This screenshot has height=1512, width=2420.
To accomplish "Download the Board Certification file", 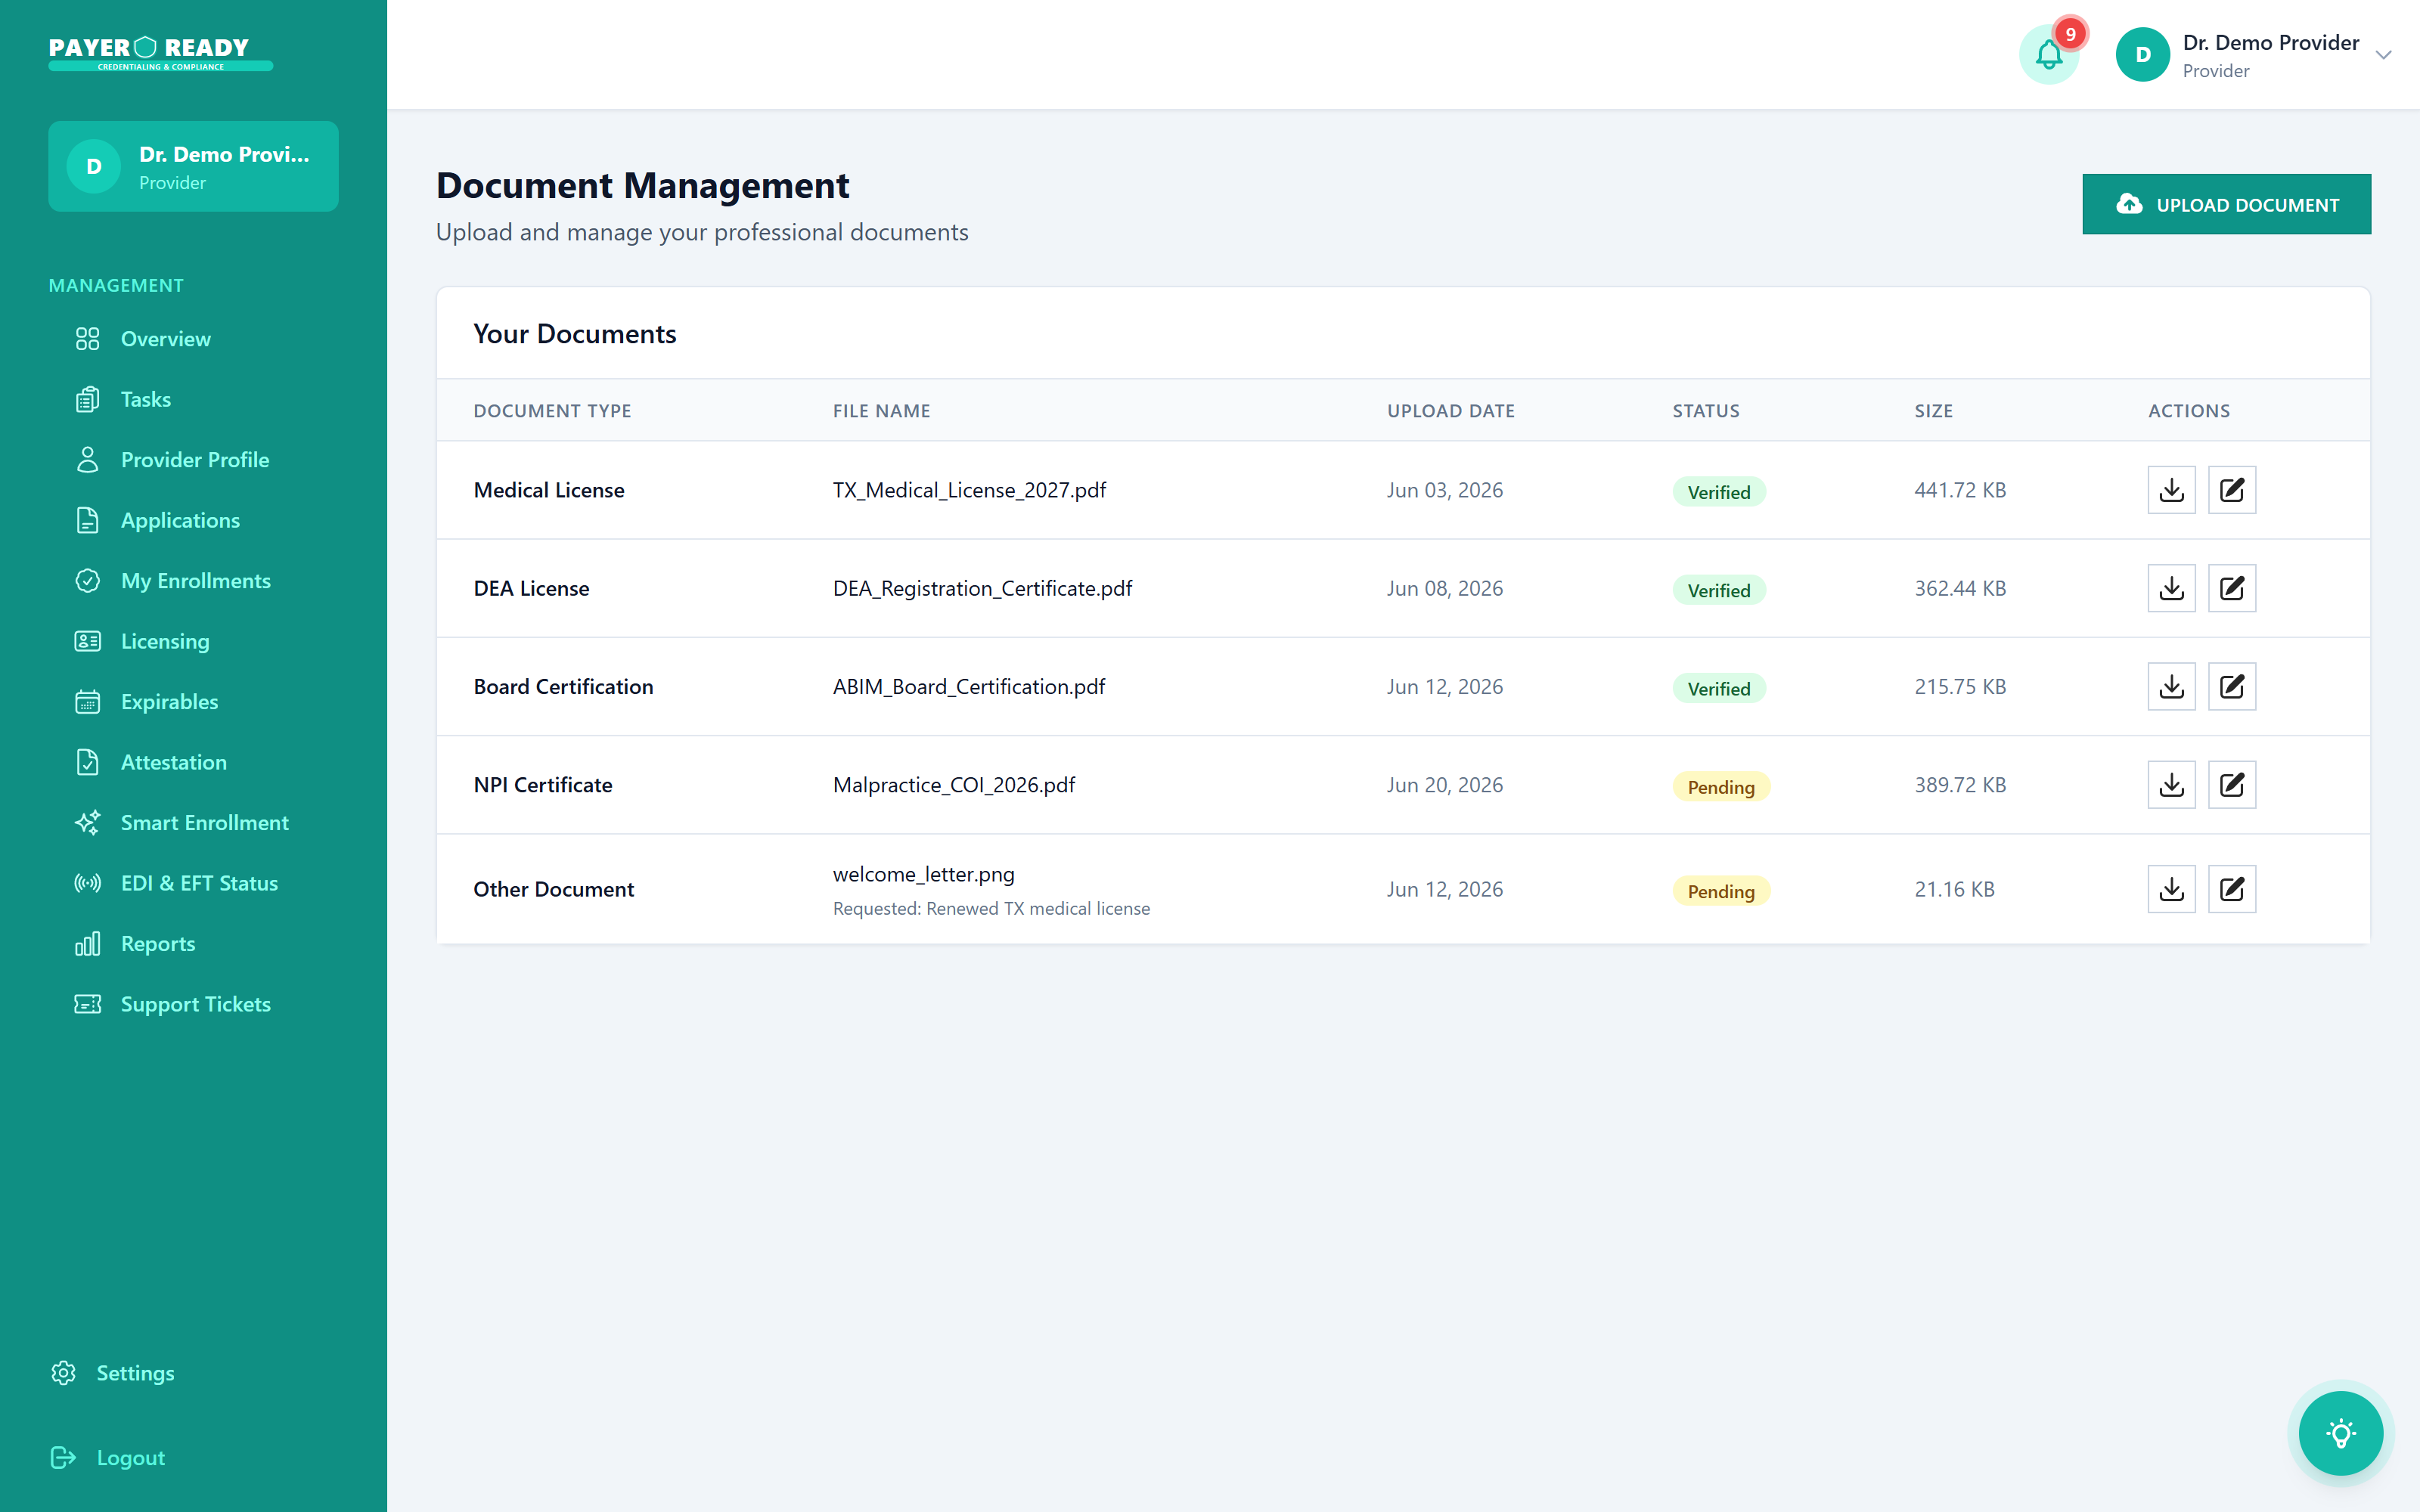I will [2171, 687].
